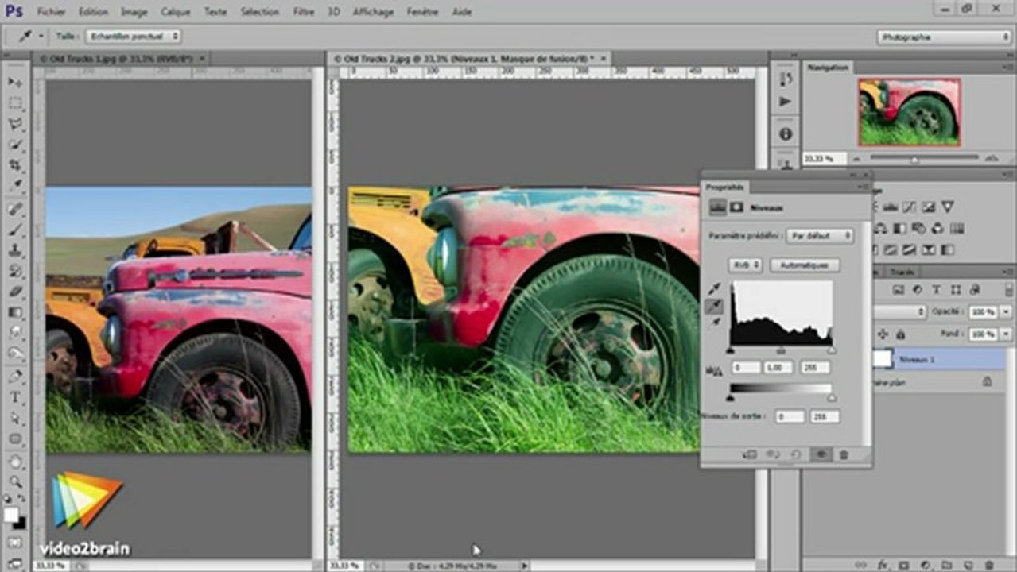The width and height of the screenshot is (1017, 572).
Task: Open the Properties panel flyout menu
Action: click(864, 187)
